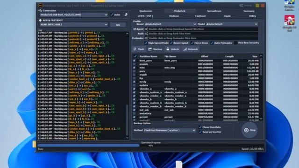
Task: Check the nvdata partition checkbox
Action: click(134, 85)
